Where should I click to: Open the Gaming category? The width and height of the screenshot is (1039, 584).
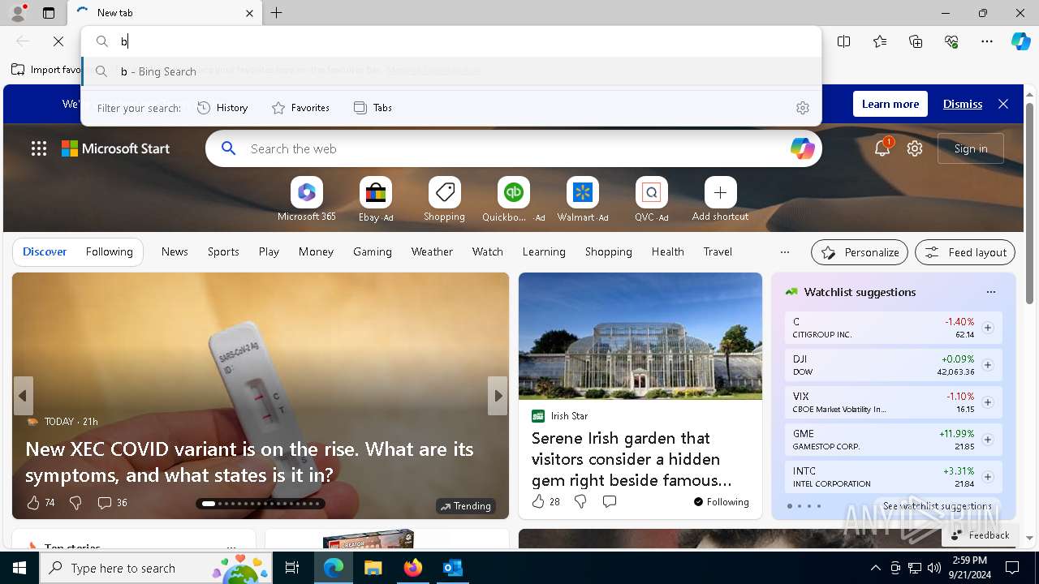373,252
